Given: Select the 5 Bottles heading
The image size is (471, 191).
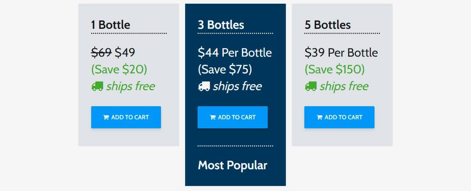Looking at the screenshot, I should (x=327, y=25).
